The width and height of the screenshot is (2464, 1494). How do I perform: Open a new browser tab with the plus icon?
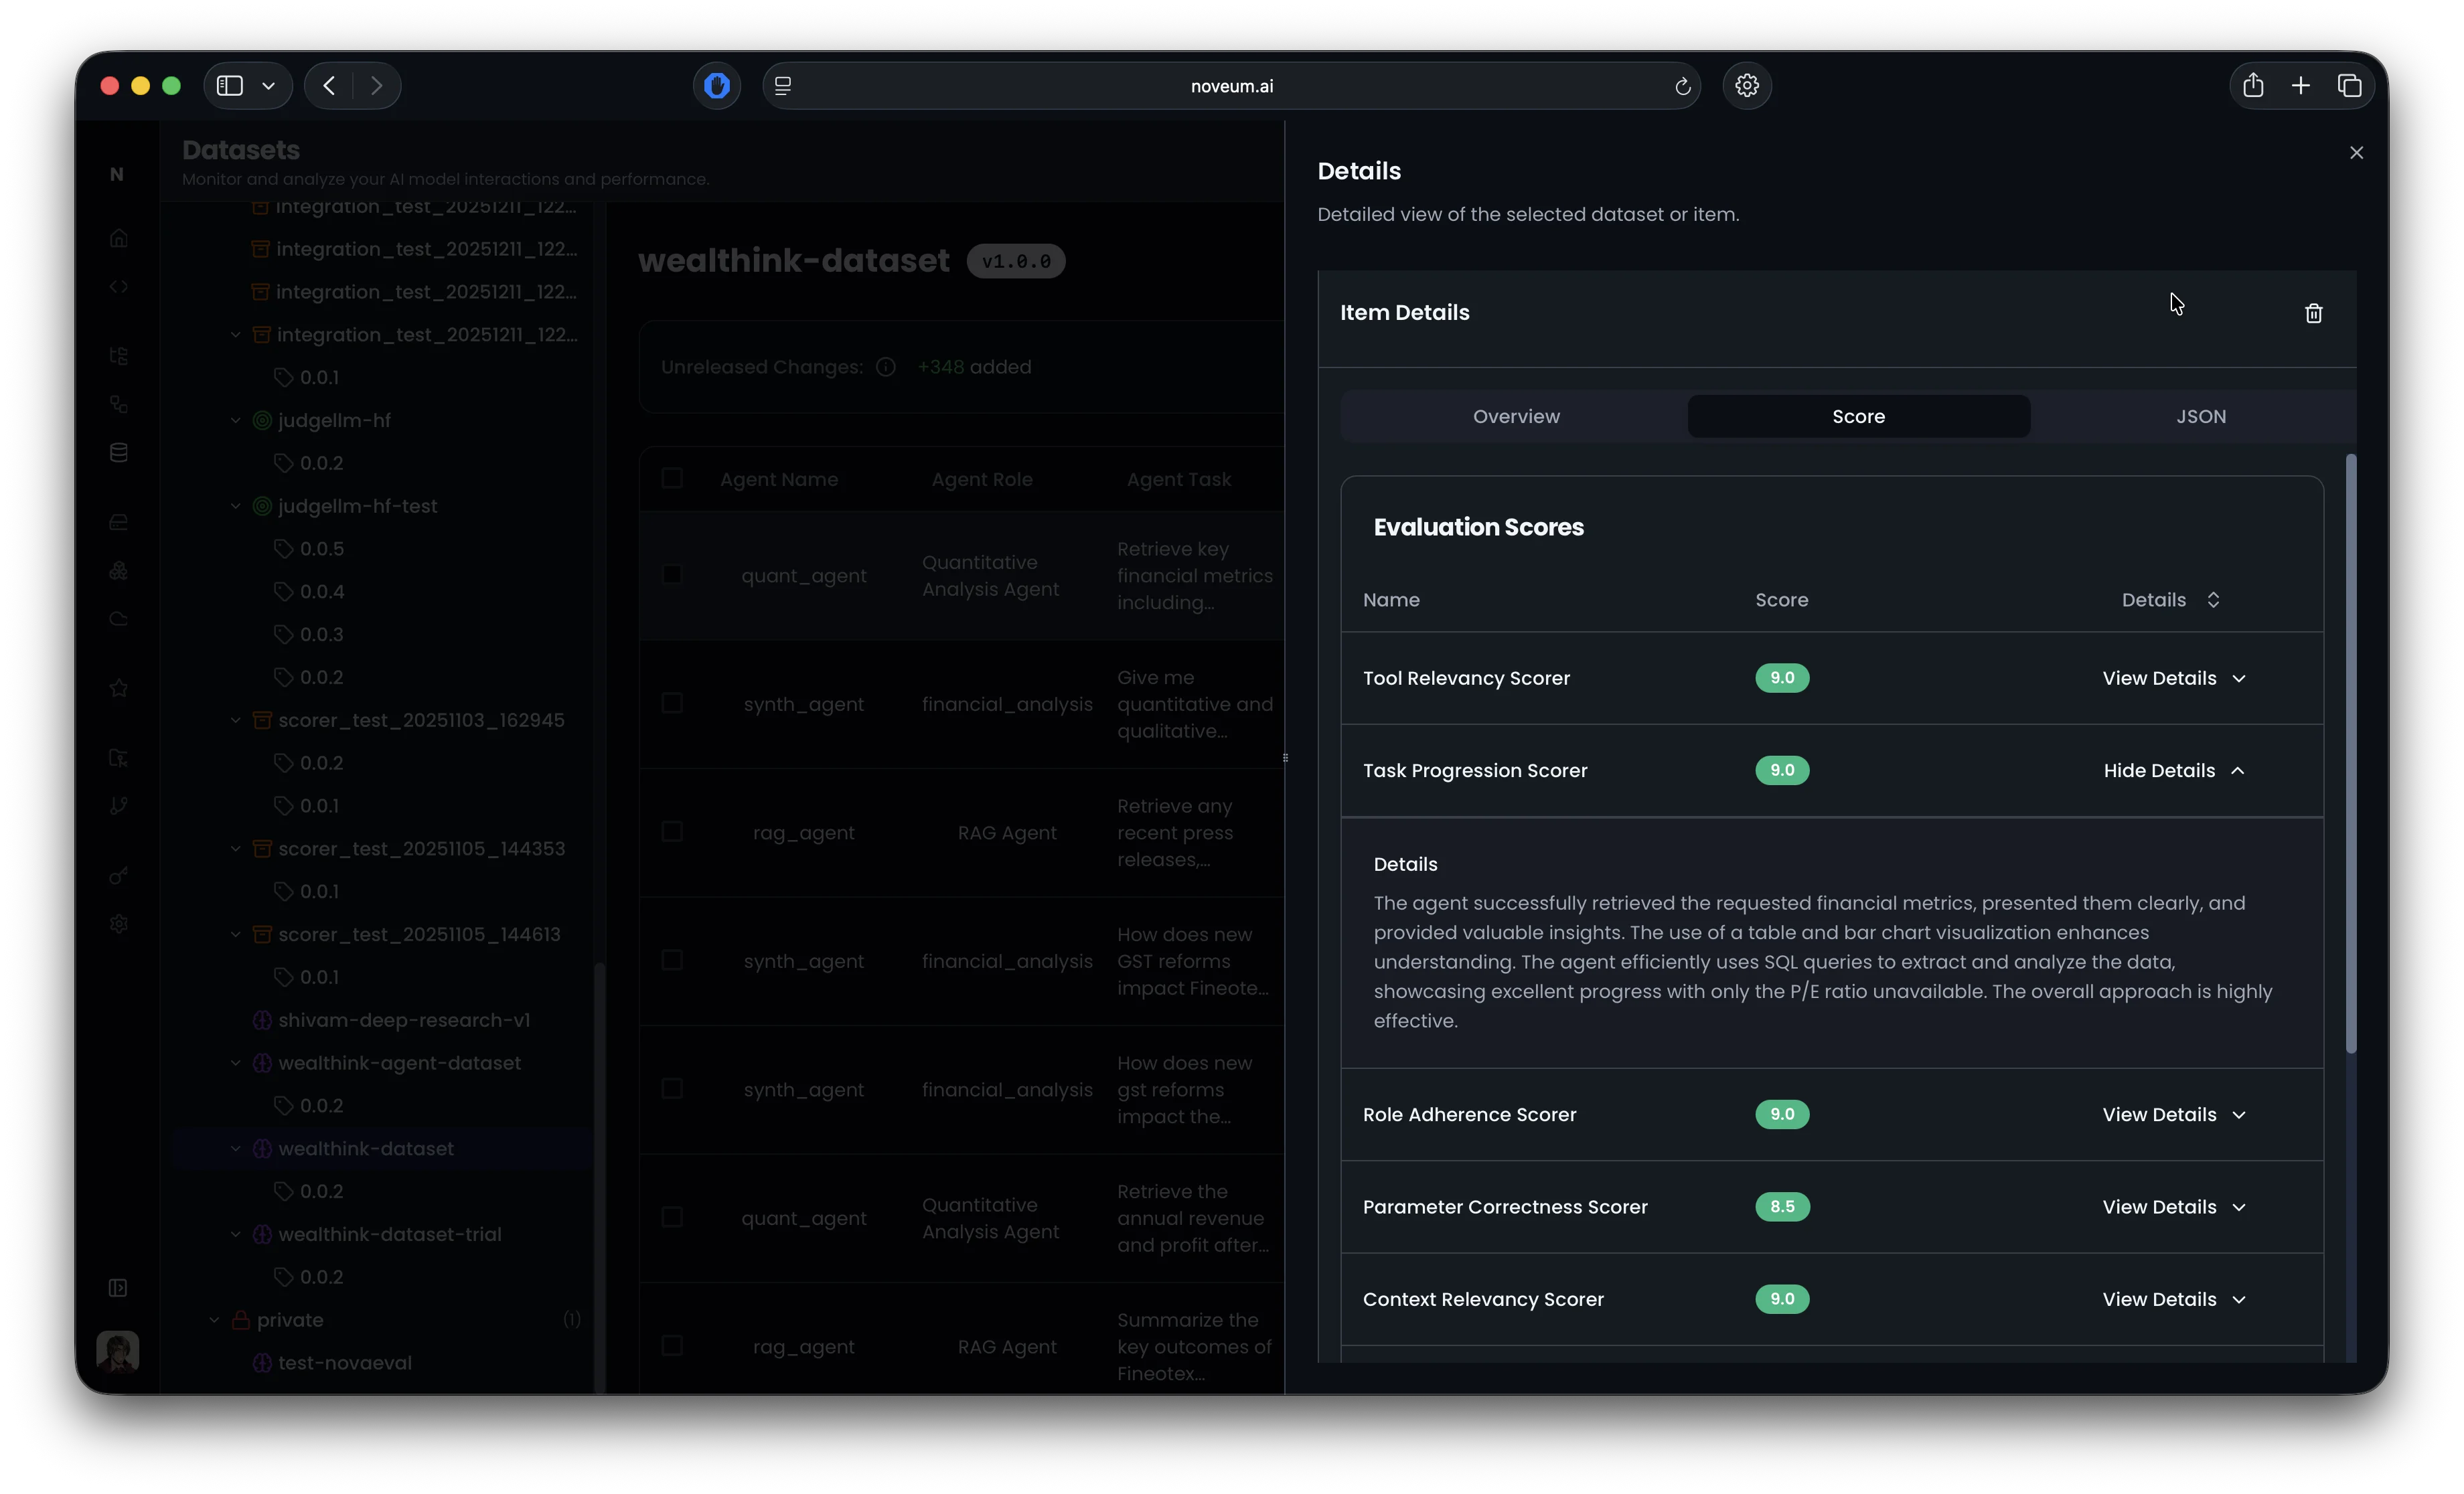[2300, 86]
